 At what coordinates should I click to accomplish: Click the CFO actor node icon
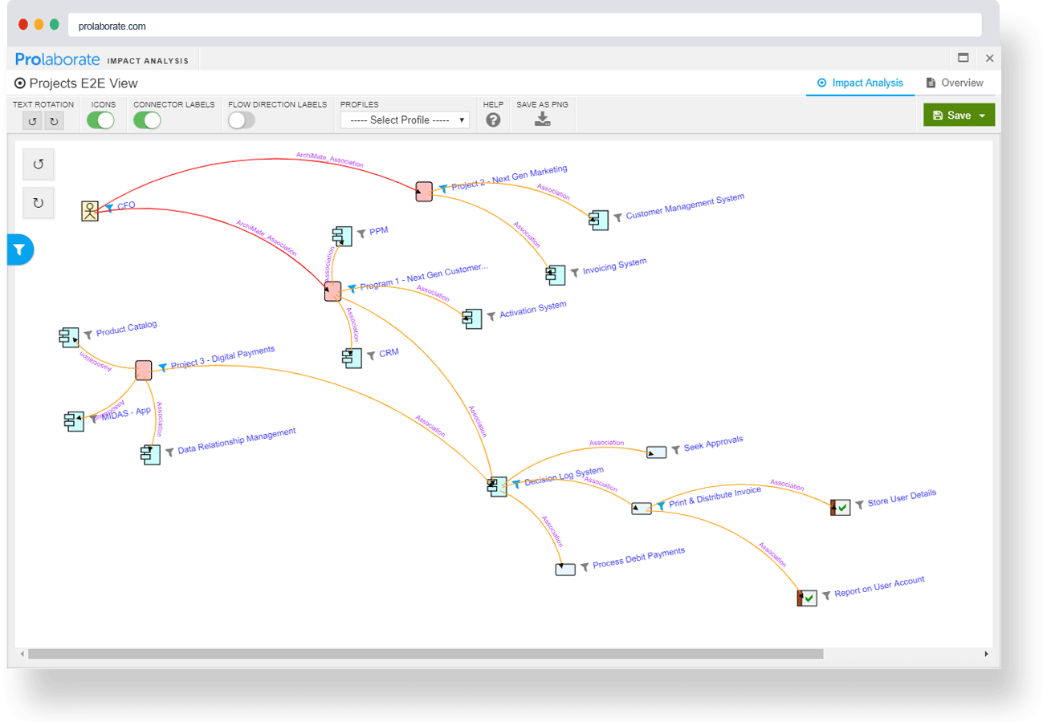90,211
